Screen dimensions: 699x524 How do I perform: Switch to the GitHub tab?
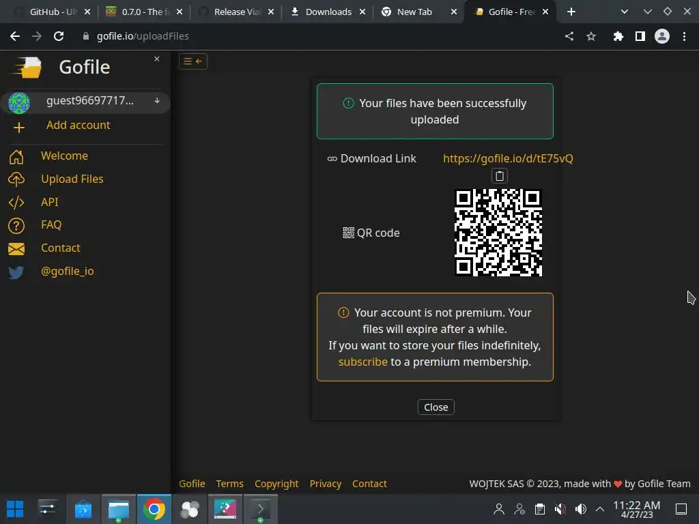pos(51,12)
